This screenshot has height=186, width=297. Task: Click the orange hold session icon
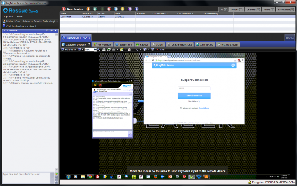click(88, 9)
